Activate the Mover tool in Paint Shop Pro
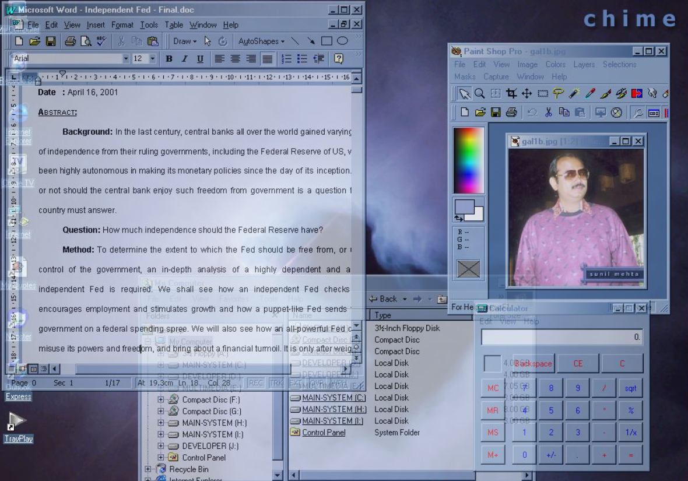This screenshot has height=481, width=688. 527,93
